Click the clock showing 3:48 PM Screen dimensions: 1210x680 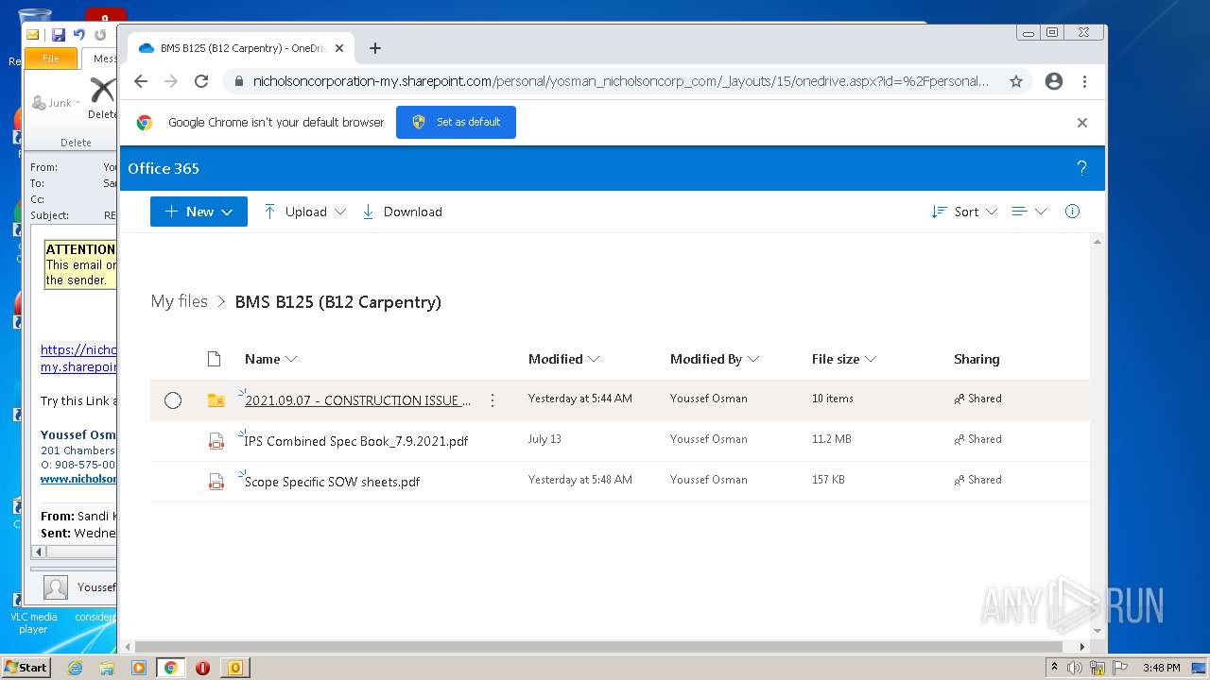(x=1161, y=668)
